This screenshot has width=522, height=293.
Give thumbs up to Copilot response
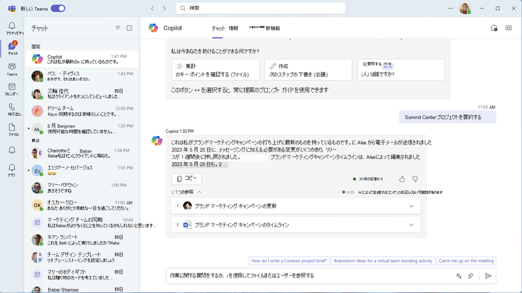[x=402, y=179]
